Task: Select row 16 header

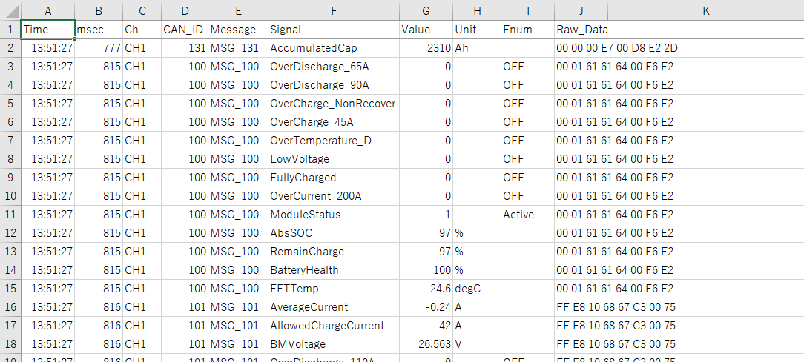Action: (10, 307)
